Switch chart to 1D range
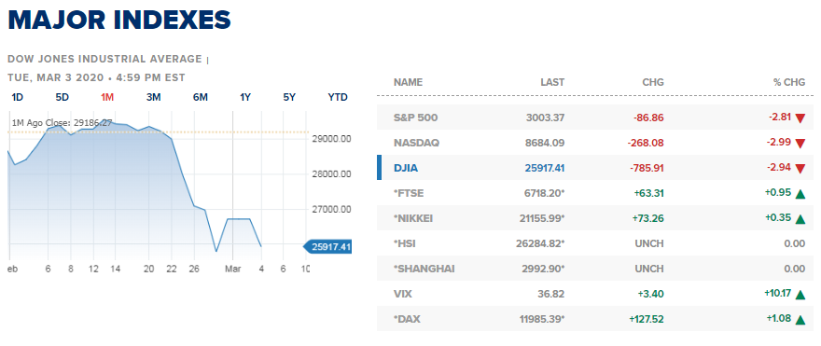The image size is (821, 346). pyautogui.click(x=18, y=97)
